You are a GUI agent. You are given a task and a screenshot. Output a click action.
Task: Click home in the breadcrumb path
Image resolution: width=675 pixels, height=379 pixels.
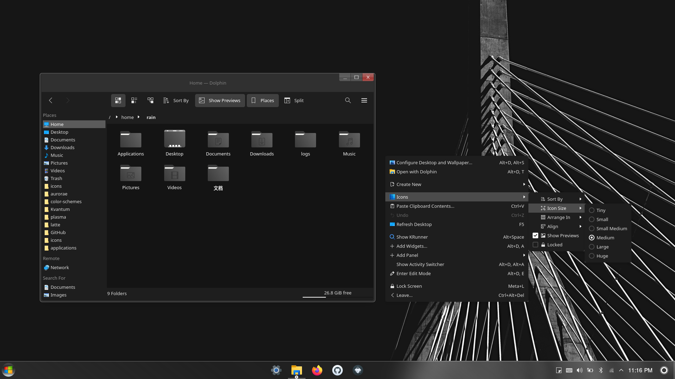click(x=127, y=117)
